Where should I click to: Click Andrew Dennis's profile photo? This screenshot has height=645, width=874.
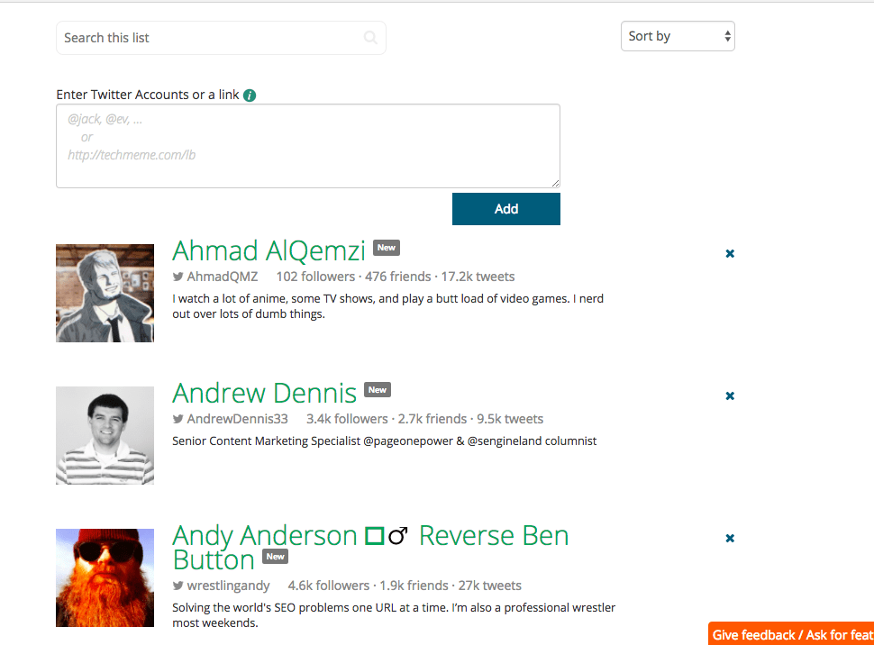pos(105,435)
